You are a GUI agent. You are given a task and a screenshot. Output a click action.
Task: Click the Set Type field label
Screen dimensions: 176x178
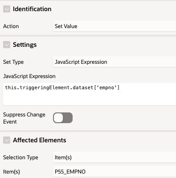(x=13, y=62)
